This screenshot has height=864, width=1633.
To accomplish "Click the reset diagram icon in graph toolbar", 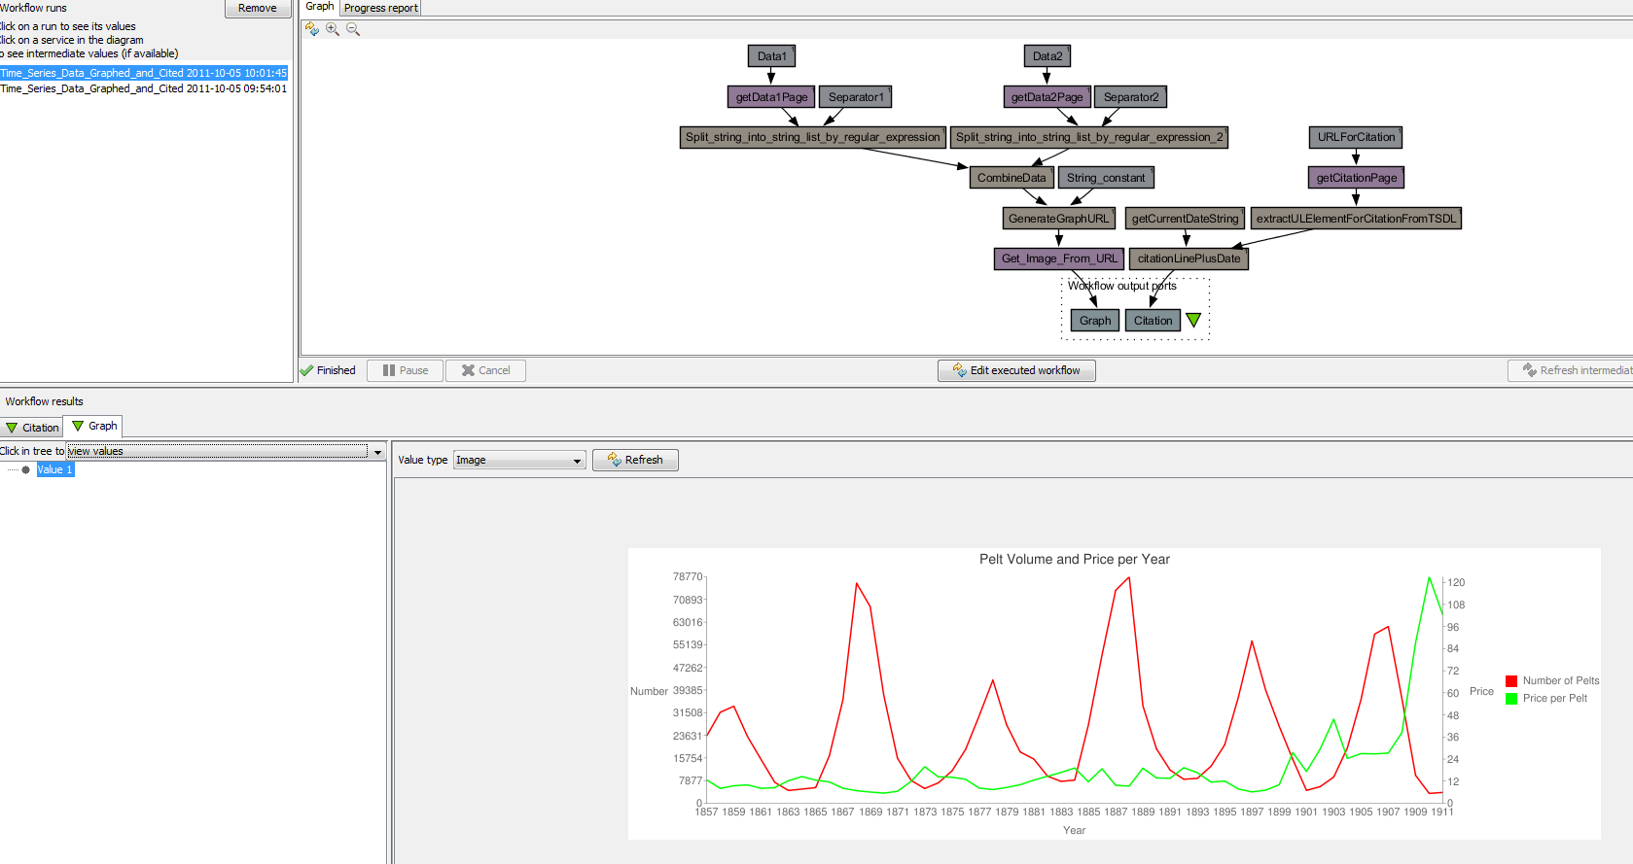I will click(312, 29).
